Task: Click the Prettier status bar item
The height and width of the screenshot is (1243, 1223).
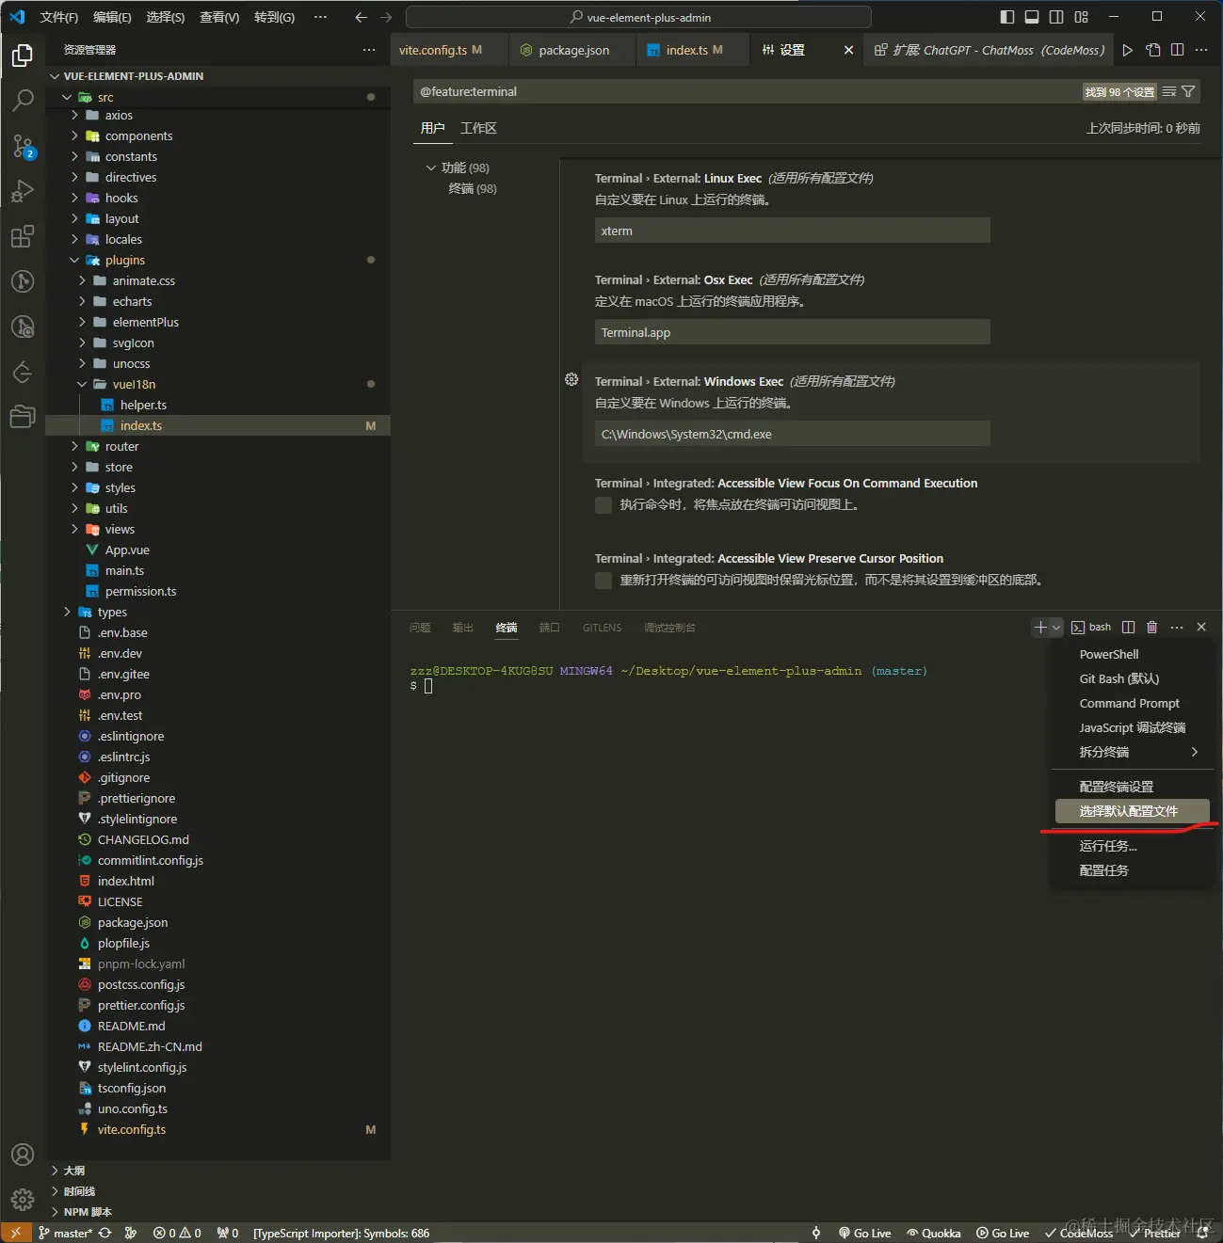Action: coord(1153,1233)
